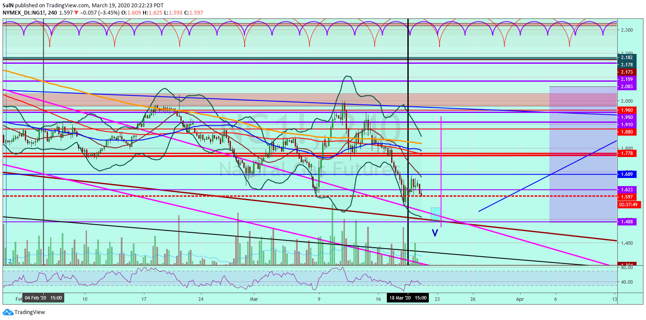646x320 pixels.
Task: Click the 2.000 price axis tick
Action: point(626,101)
